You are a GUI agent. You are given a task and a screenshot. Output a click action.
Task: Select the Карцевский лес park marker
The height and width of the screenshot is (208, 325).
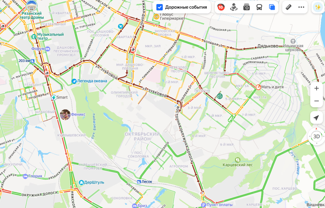point(238,160)
